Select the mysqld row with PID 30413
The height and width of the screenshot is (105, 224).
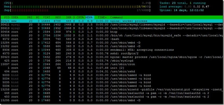point(112,28)
